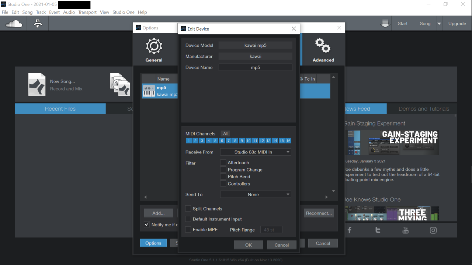Confirm Edit Device with OK

(249, 245)
